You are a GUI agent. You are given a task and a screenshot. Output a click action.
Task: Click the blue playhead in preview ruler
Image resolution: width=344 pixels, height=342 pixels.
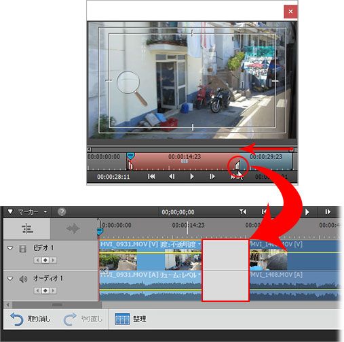click(130, 156)
